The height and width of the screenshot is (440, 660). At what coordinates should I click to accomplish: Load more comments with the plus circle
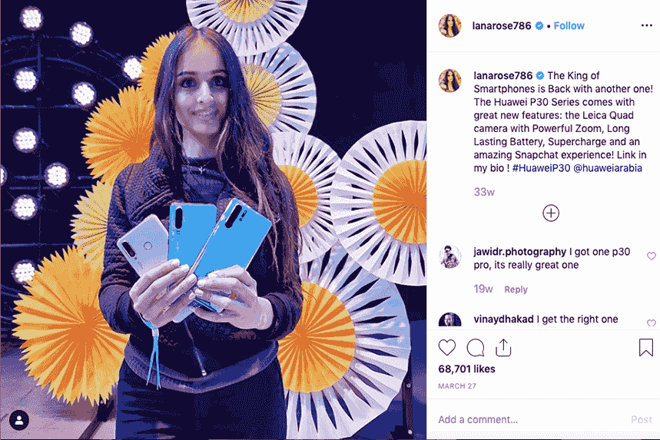pos(551,213)
